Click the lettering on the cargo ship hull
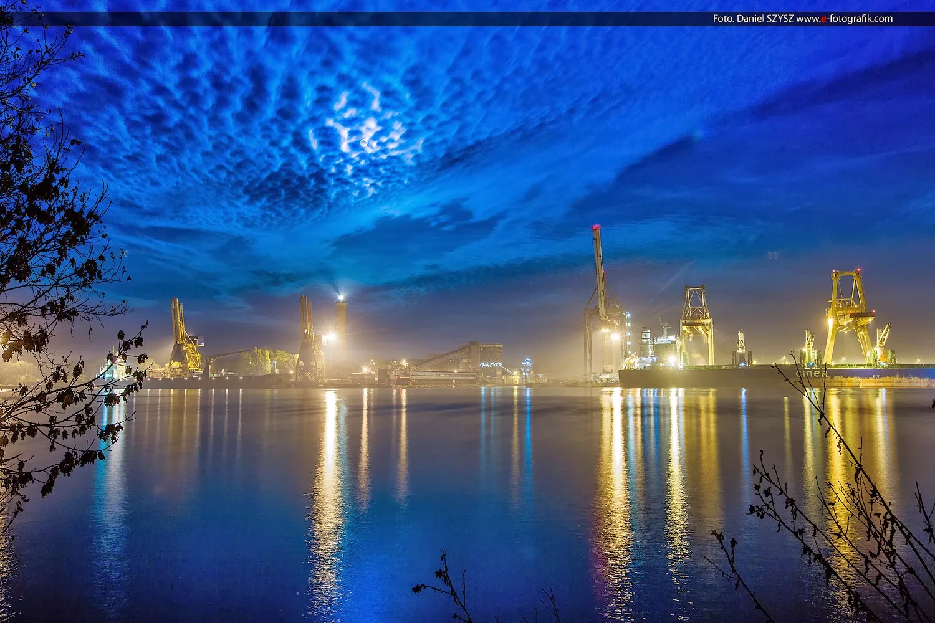Viewport: 935px width, 623px height. [x=810, y=373]
